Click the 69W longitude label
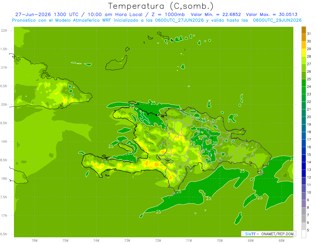The height and width of the screenshot is (244, 316). coord(251,240)
